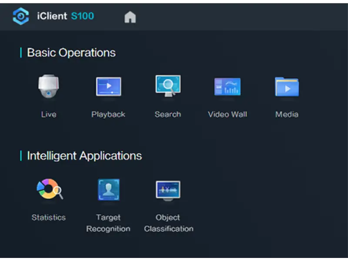Viewport: 348px width, 261px height.
Task: Click the Intelligent Applications heading
Action: tap(84, 156)
